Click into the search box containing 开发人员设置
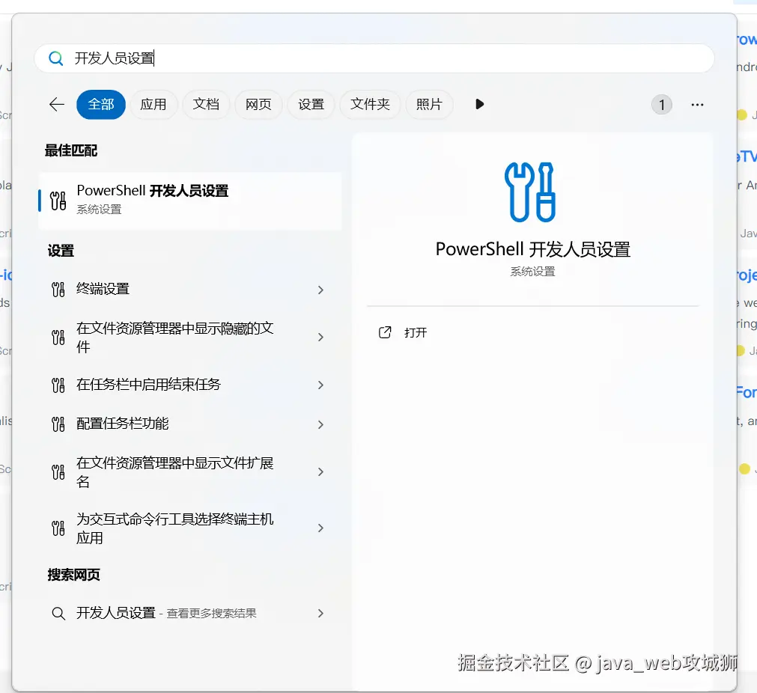The width and height of the screenshot is (757, 693). pyautogui.click(x=374, y=58)
